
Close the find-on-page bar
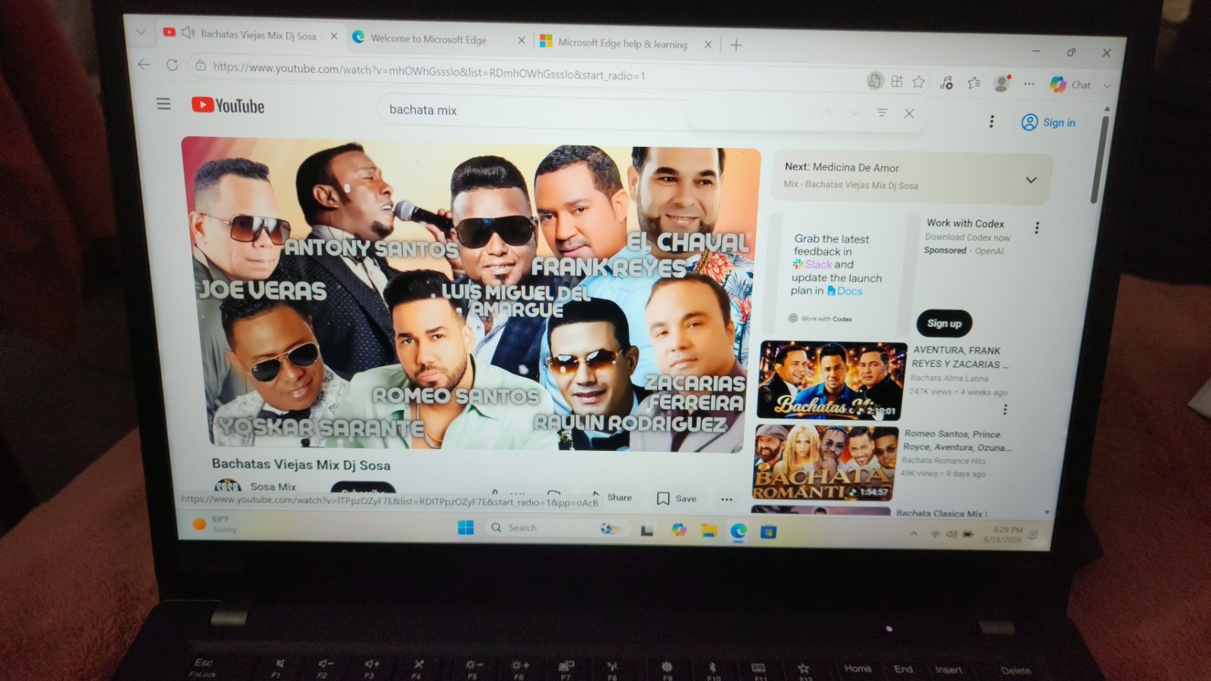tap(909, 113)
